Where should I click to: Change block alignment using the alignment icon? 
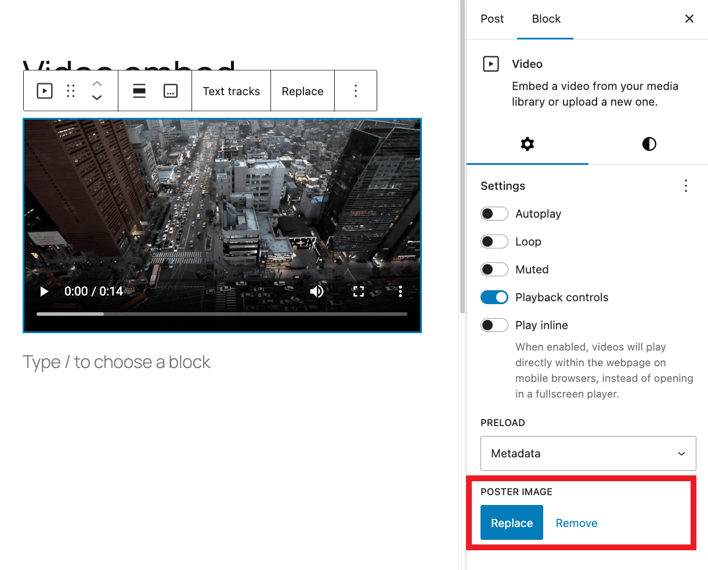tap(139, 91)
